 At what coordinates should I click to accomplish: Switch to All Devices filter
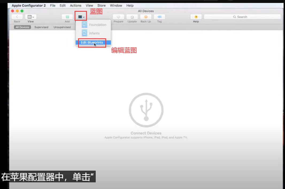[22, 27]
